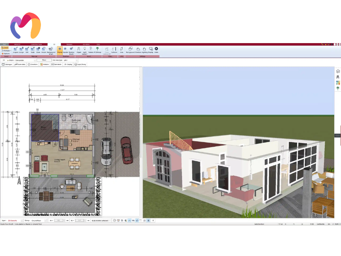This screenshot has width=341, height=256.
Task: Play the Video settings icon
Action: (156, 50)
